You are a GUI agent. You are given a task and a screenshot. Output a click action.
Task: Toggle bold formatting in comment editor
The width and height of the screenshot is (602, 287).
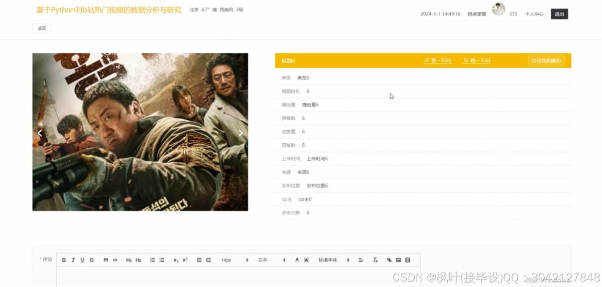64,260
